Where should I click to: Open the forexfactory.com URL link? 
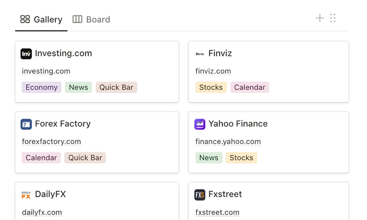(51, 141)
